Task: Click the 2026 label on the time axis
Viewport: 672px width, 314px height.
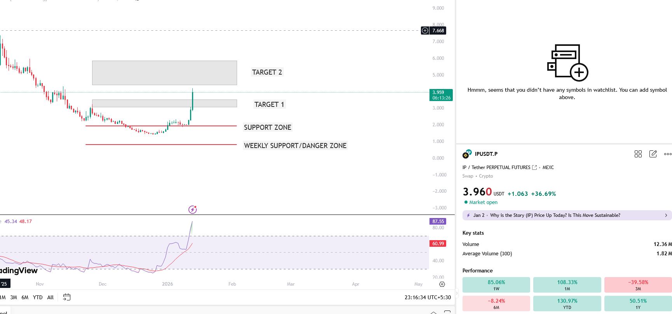Action: click(168, 284)
